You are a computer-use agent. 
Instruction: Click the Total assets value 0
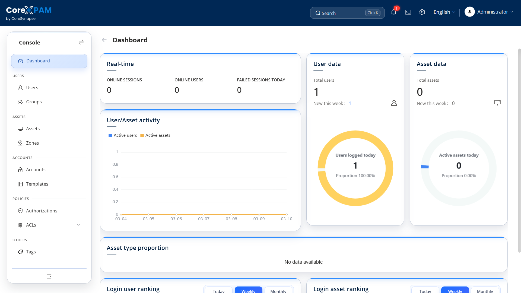click(x=420, y=92)
